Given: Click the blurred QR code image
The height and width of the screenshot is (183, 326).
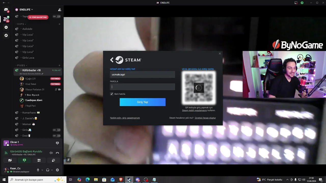Looking at the screenshot, I should (199, 88).
